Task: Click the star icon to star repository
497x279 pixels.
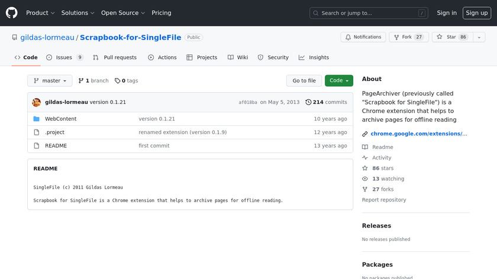Action: 440,37
